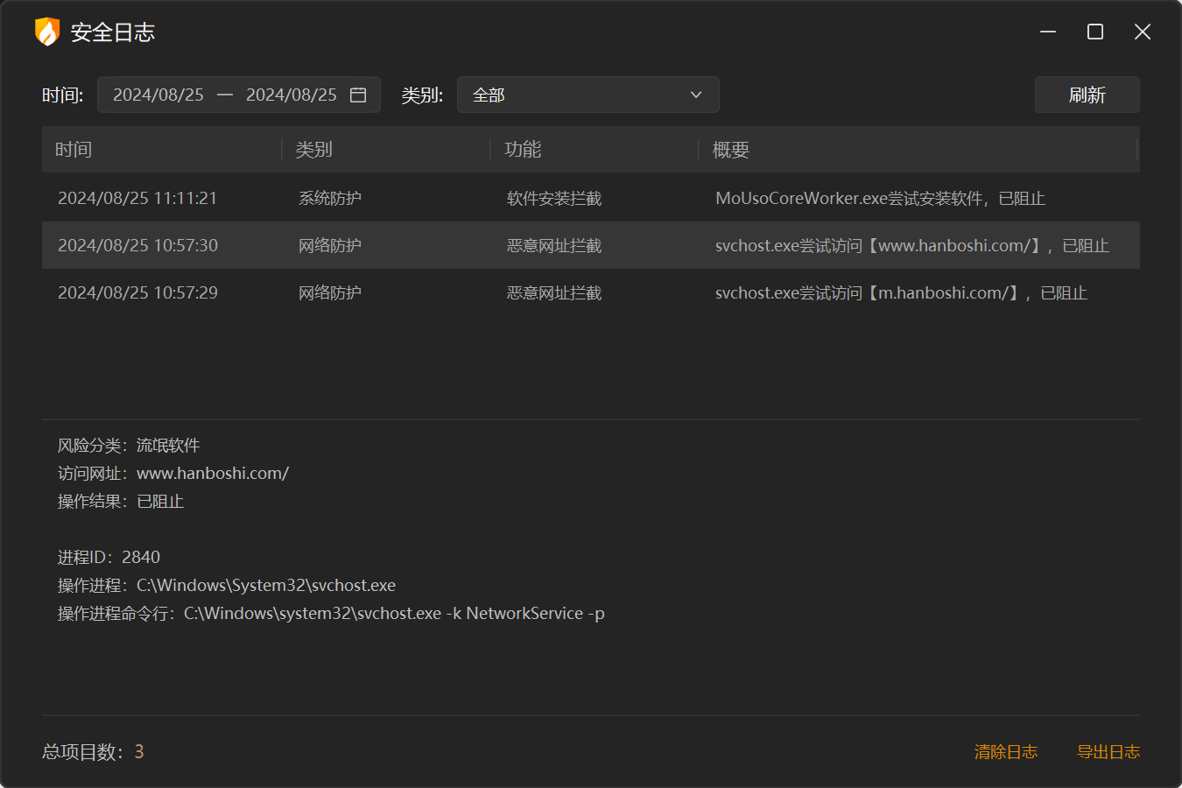
Task: Open the calendar icon in date range
Action: pyautogui.click(x=358, y=95)
